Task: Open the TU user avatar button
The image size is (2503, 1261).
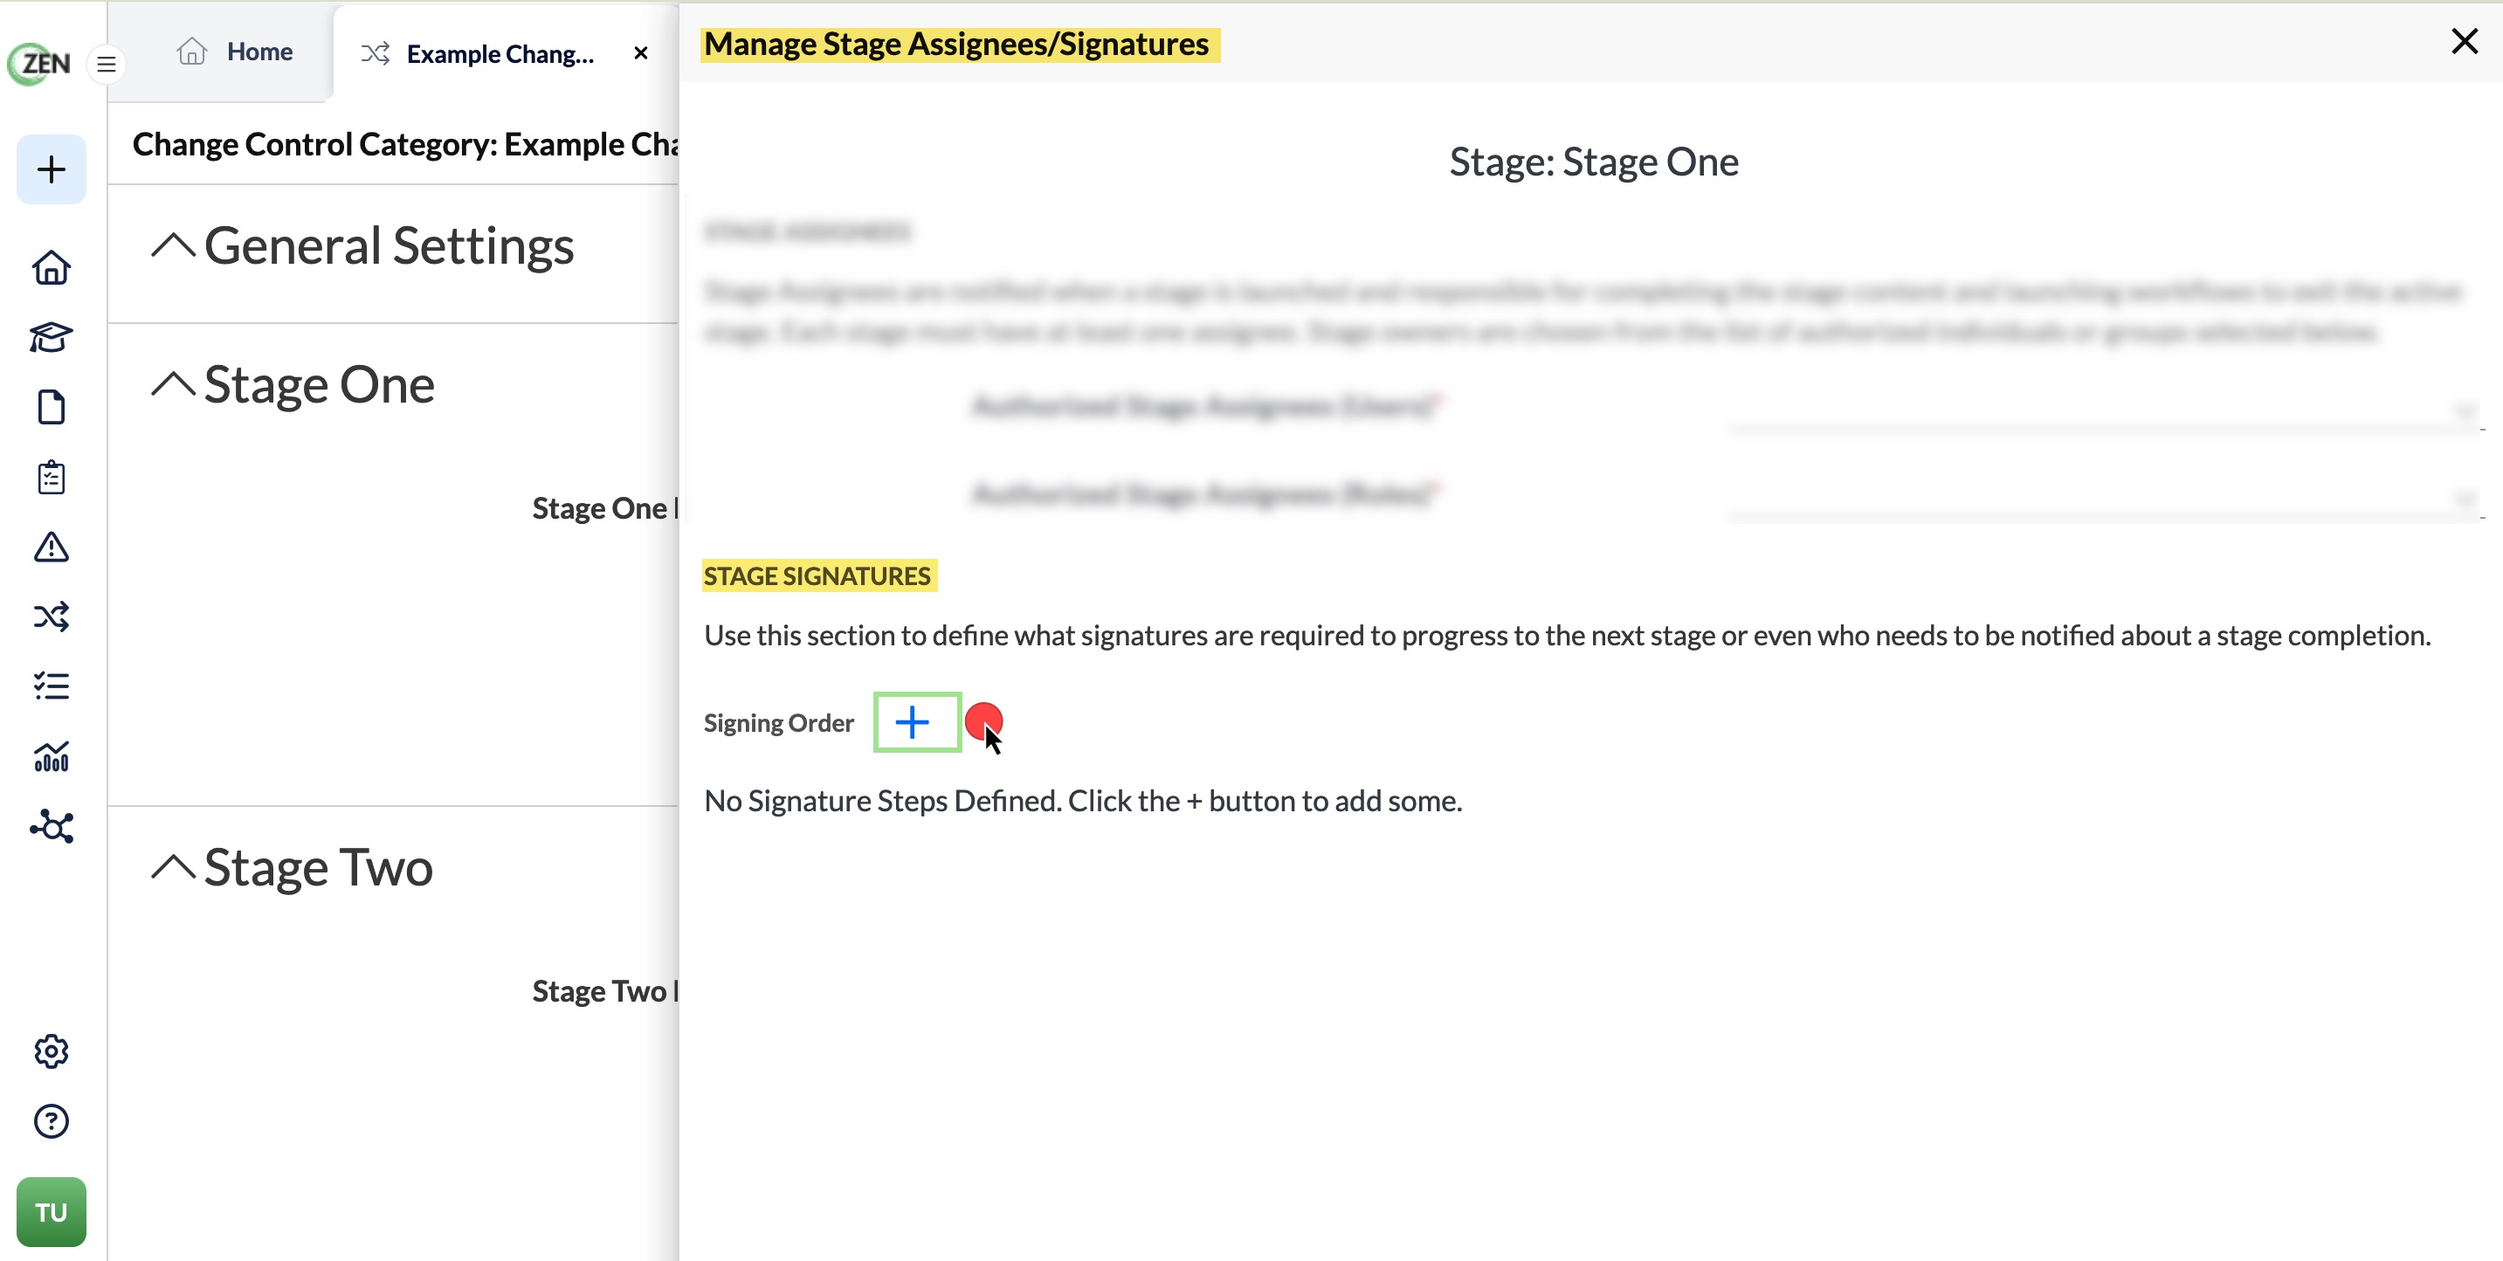Action: [52, 1212]
